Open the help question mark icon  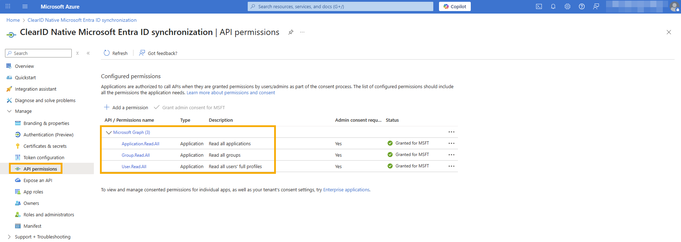click(582, 6)
